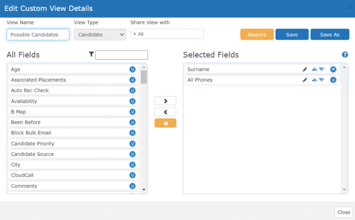Move the All Phones field up

(315, 80)
